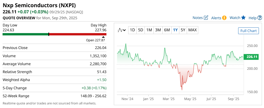Click the Notes link
Viewport: 264px width, 108px height.
click(197, 18)
